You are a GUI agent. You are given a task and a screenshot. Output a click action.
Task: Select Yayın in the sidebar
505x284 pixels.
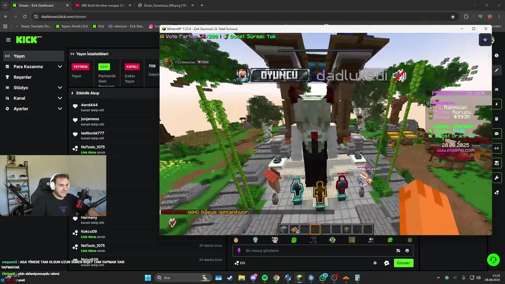click(34, 56)
